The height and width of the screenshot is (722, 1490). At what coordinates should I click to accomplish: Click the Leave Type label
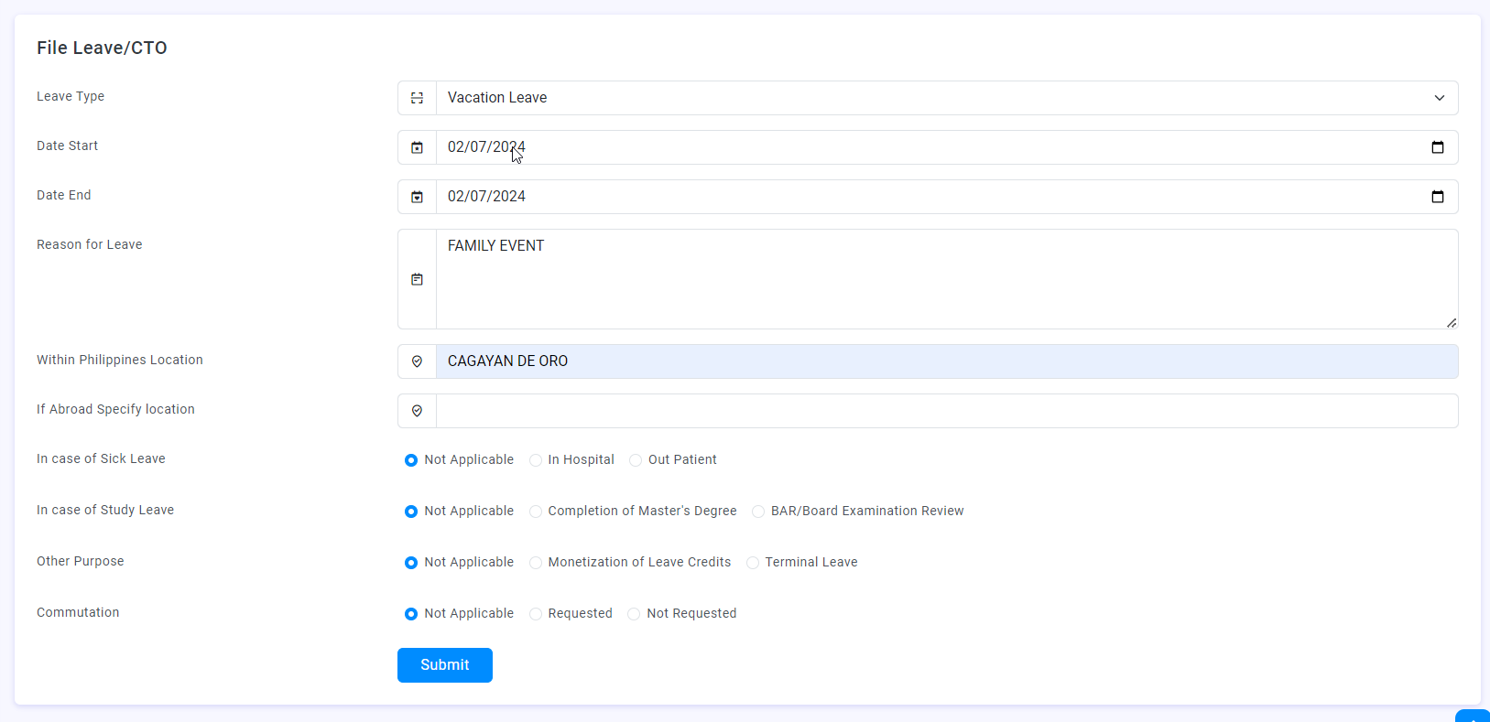pos(71,96)
